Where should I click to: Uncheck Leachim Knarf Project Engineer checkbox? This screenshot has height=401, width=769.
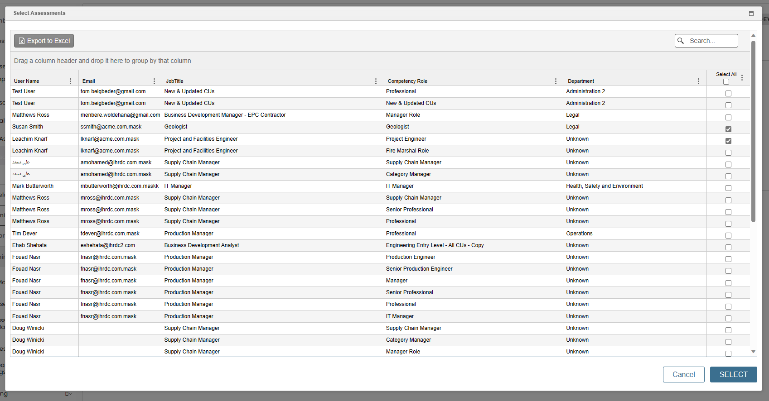click(728, 141)
